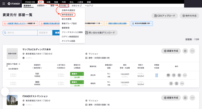Open the 一括変更で発生したエラー link
202x109 pixels.
[17, 23]
